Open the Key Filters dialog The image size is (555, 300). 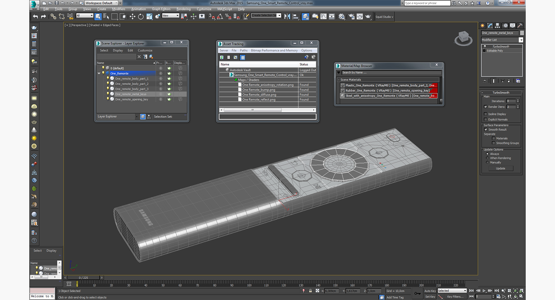(x=455, y=297)
